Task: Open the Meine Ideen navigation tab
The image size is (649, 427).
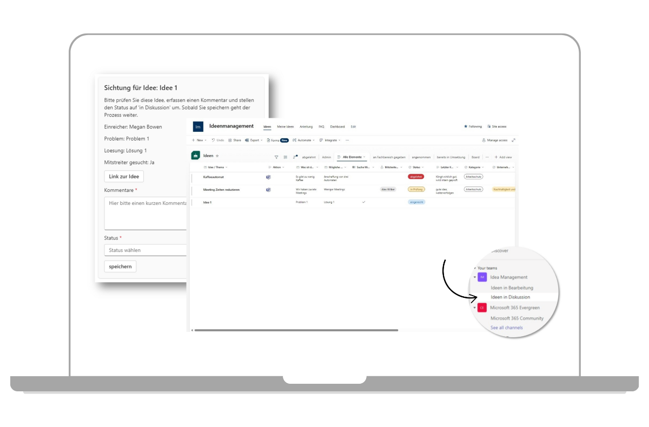Action: pos(286,126)
